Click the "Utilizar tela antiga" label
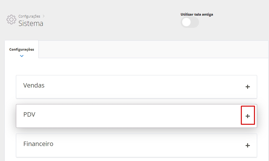269x161 pixels. 197,14
